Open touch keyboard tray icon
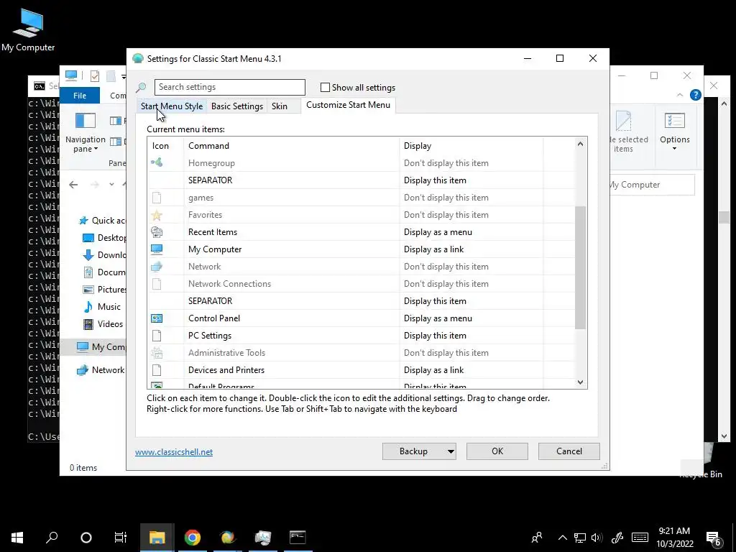Viewport: 736px width, 552px height. (640, 538)
